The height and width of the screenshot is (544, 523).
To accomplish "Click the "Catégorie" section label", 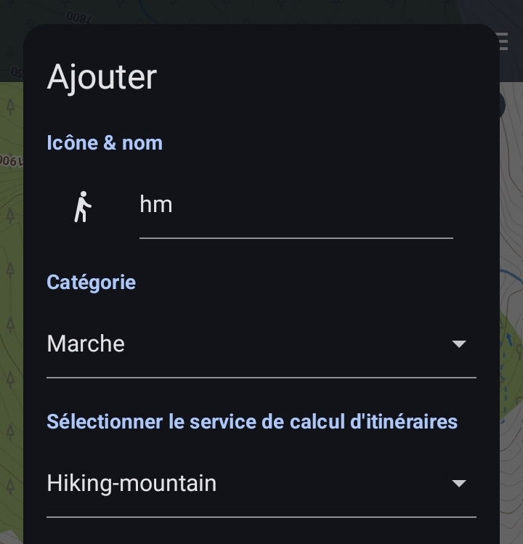I will pos(91,282).
